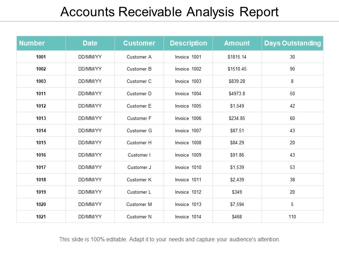
Task: Select the Days Outstanding column header
Action: (292, 43)
